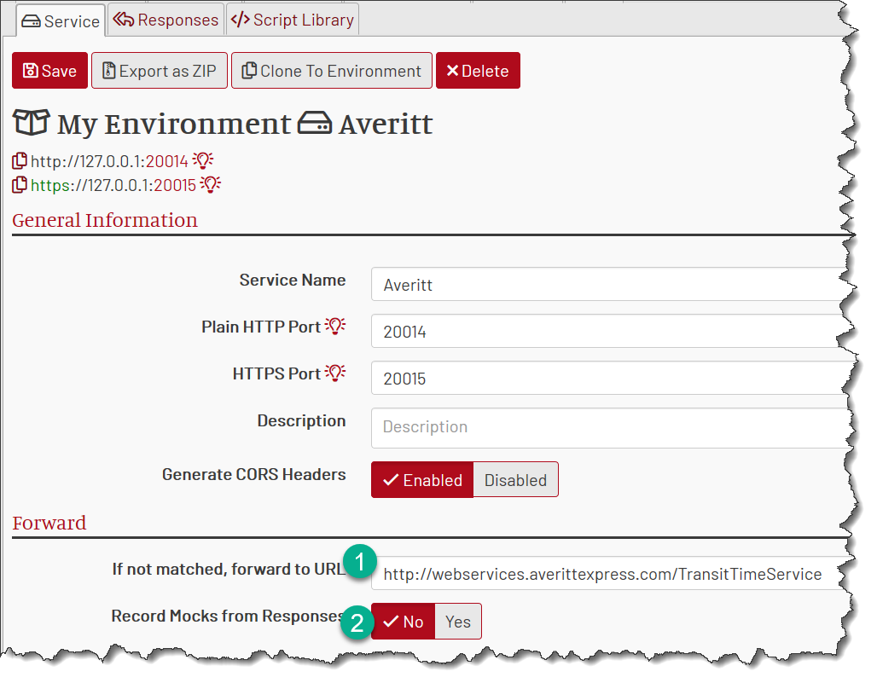This screenshot has width=877, height=683.
Task: Set Record Mocks from Responses to No
Action: pyautogui.click(x=403, y=621)
